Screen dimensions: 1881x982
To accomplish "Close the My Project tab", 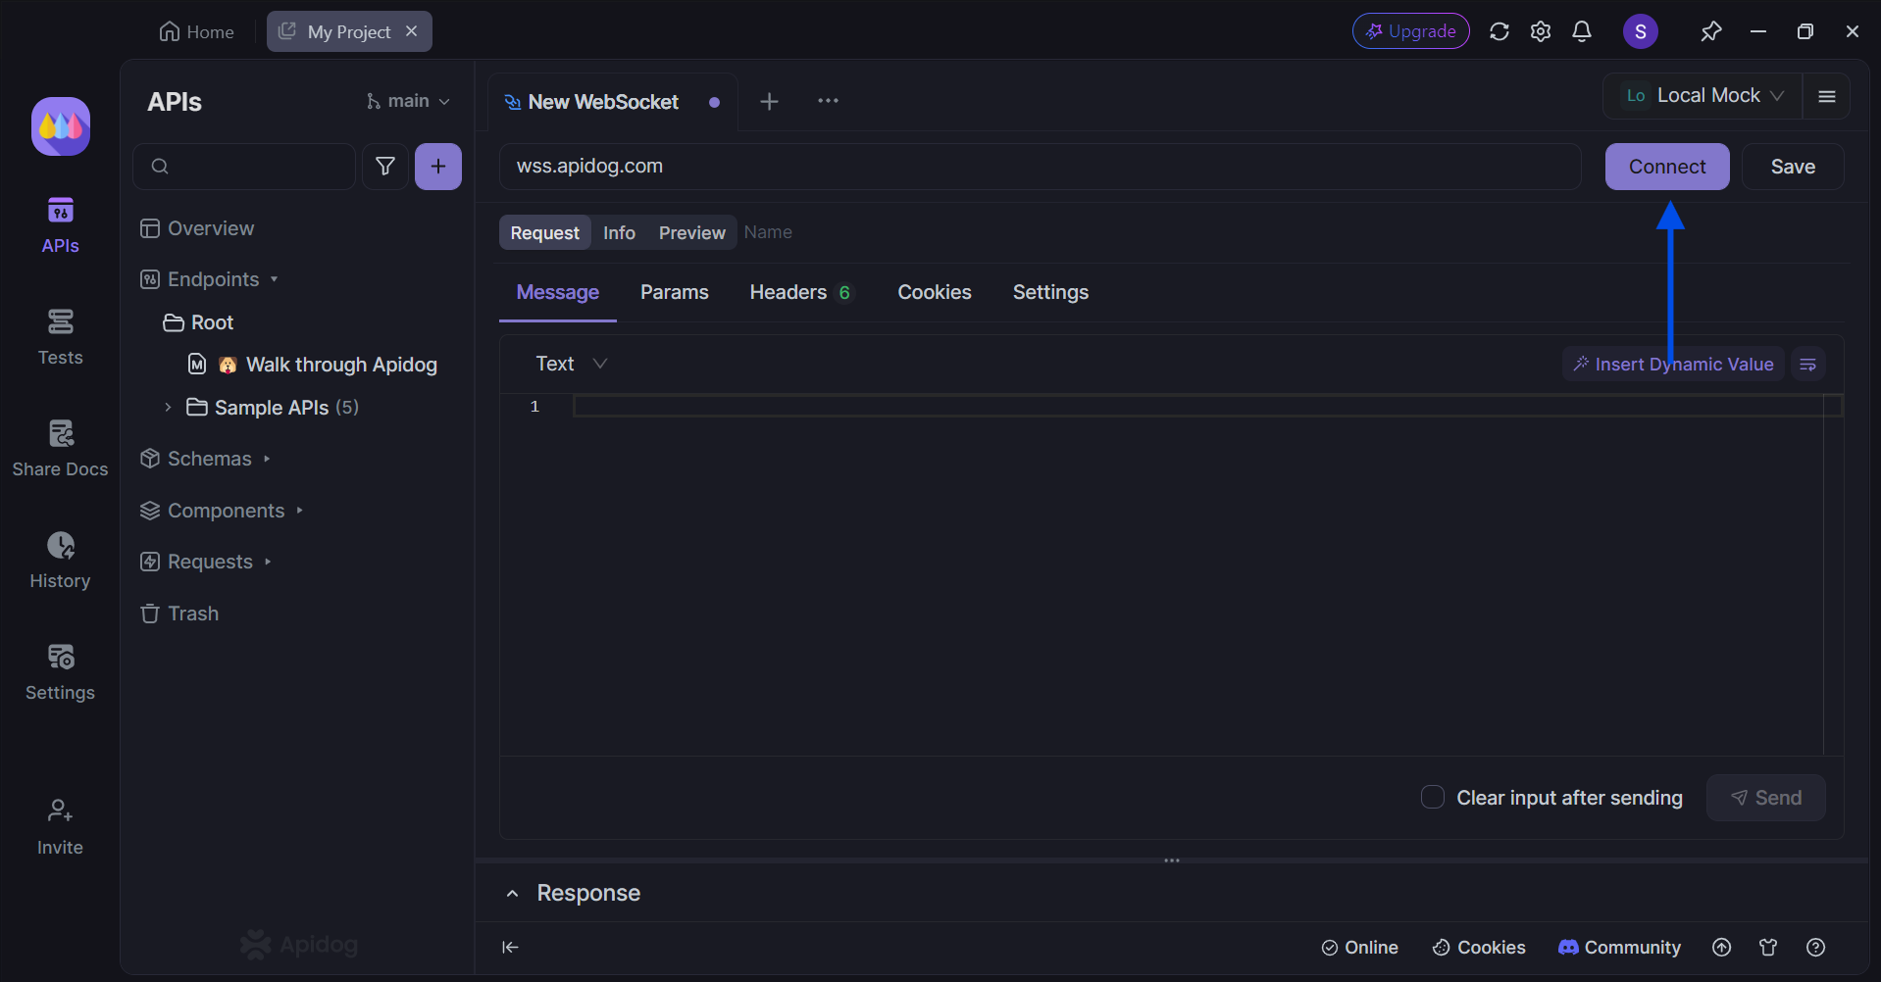I will (412, 31).
